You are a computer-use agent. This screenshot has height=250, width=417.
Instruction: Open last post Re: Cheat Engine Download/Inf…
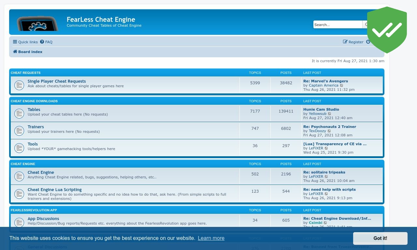[x=337, y=218]
